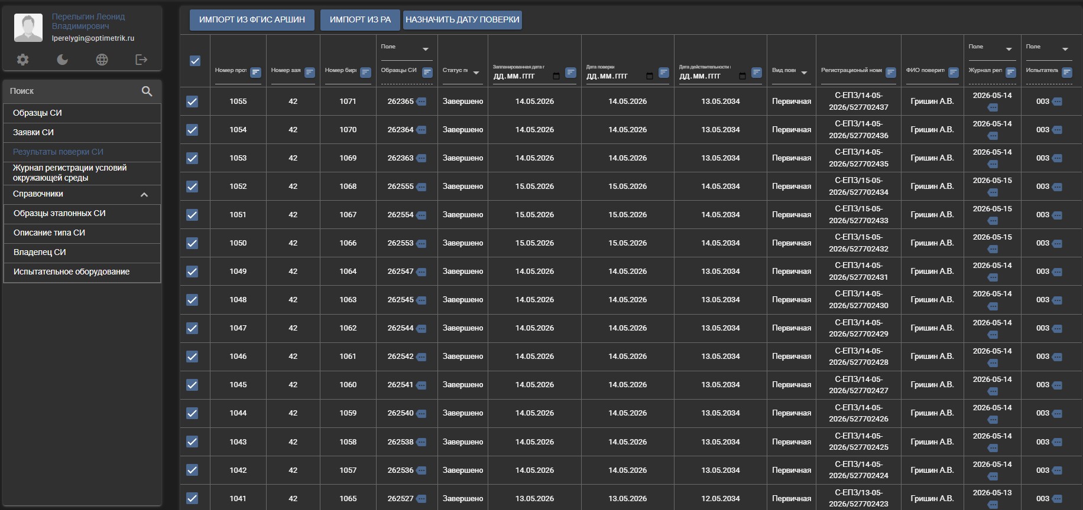Open Журнал регистрации условий окружающей среды

pos(82,173)
